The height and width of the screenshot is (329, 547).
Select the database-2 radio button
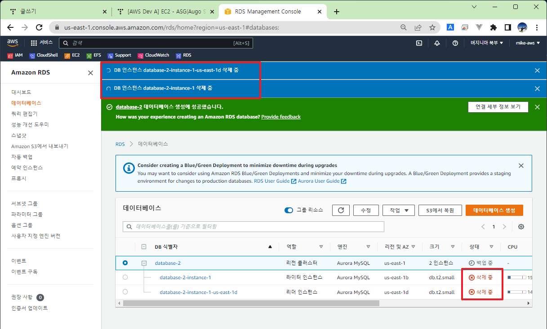125,263
